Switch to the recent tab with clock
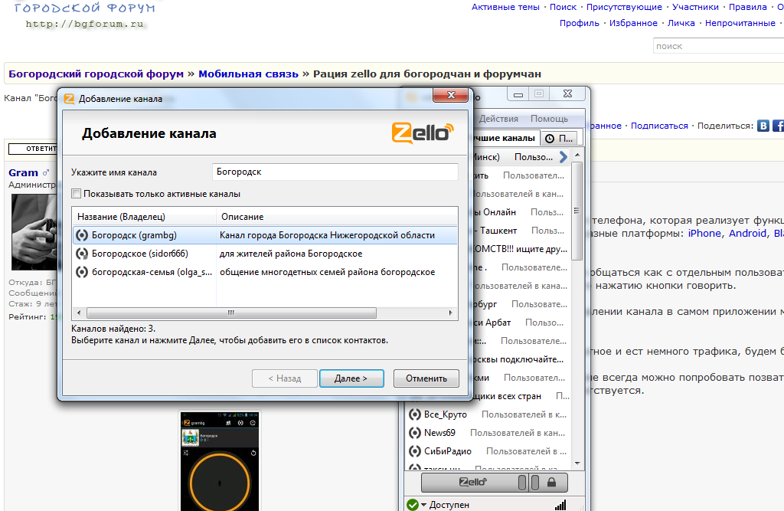Viewport: 784px width, 511px height. [560, 139]
